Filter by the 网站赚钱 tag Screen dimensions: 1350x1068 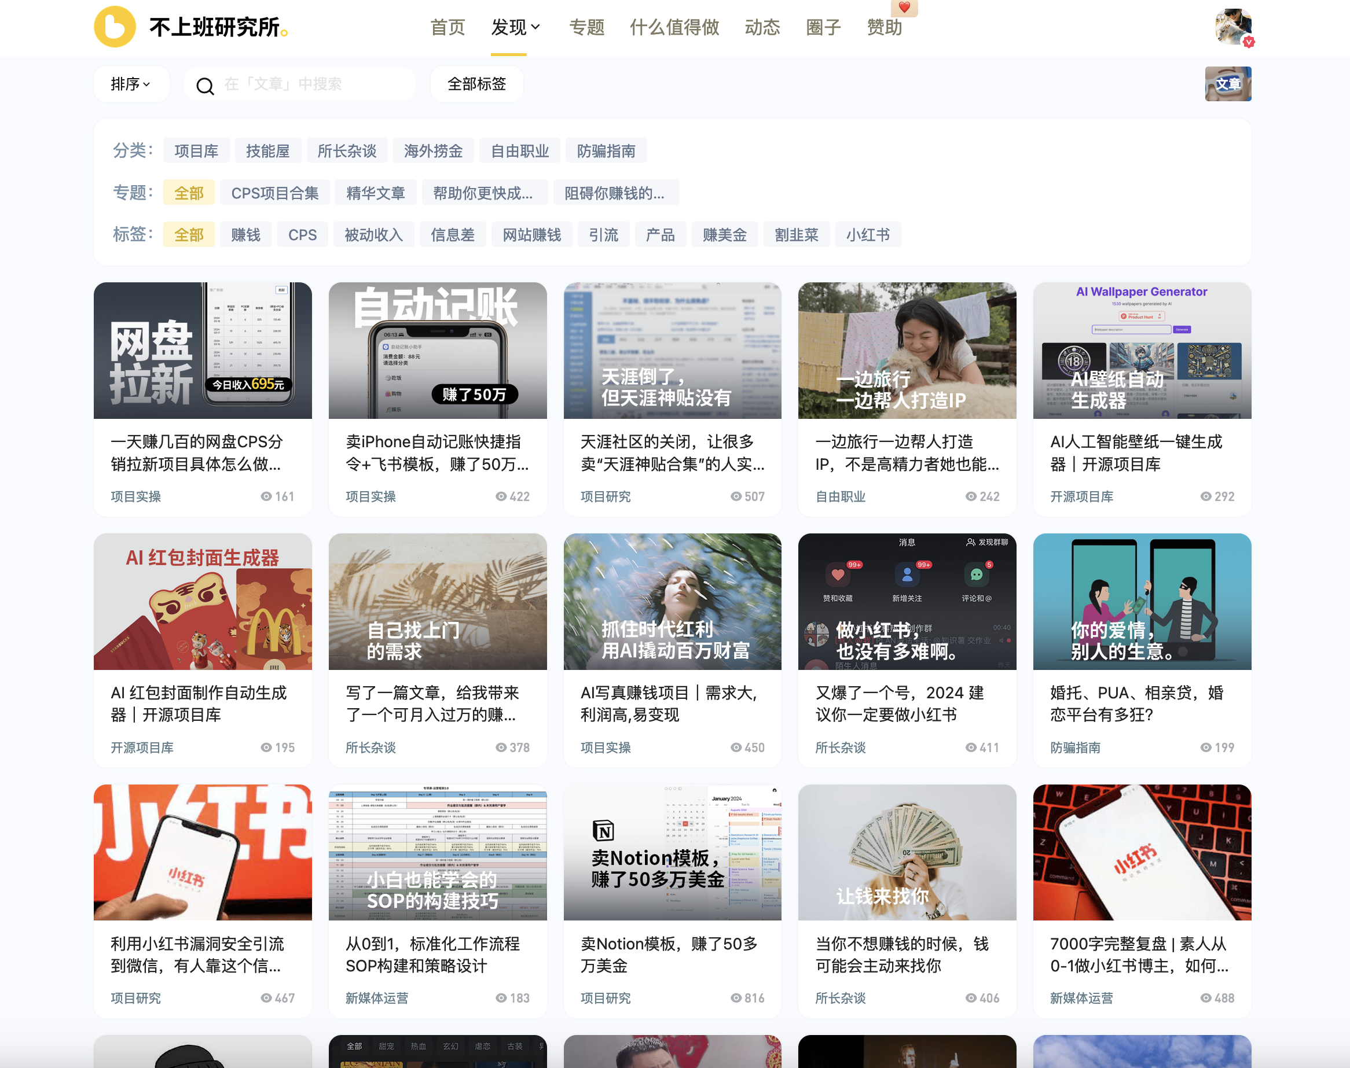[x=533, y=234]
